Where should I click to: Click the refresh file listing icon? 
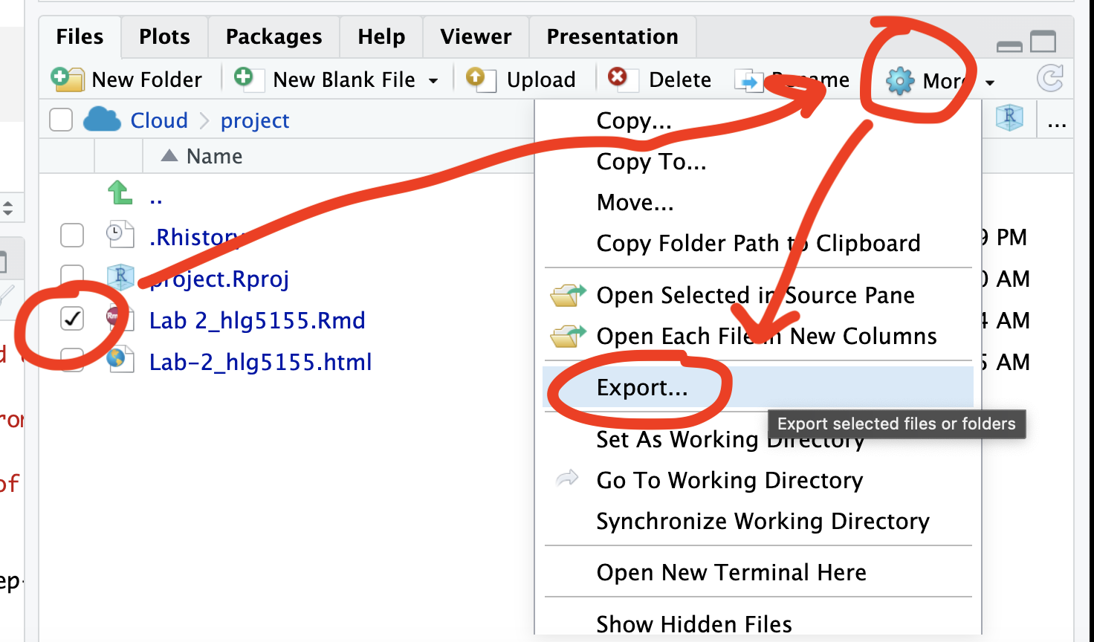1049,78
